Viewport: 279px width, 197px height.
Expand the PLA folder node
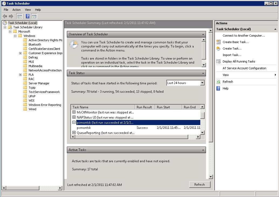[x=20, y=75]
